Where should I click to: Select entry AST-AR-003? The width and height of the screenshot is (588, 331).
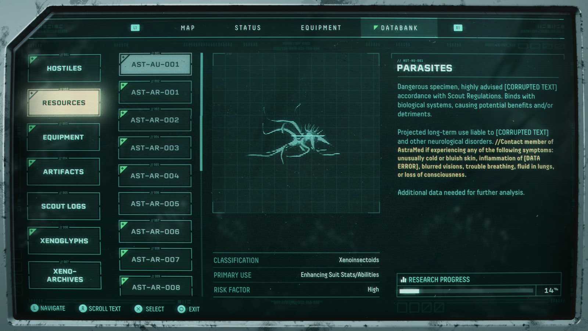tap(155, 148)
